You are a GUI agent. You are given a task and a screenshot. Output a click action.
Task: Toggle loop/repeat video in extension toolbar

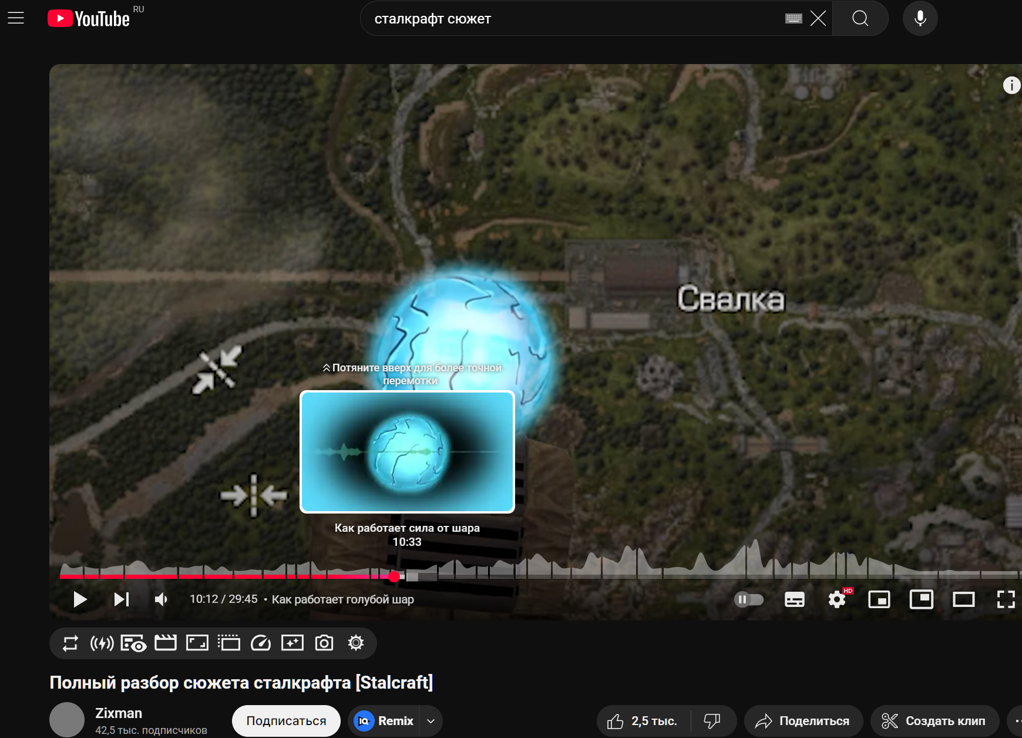(x=70, y=643)
